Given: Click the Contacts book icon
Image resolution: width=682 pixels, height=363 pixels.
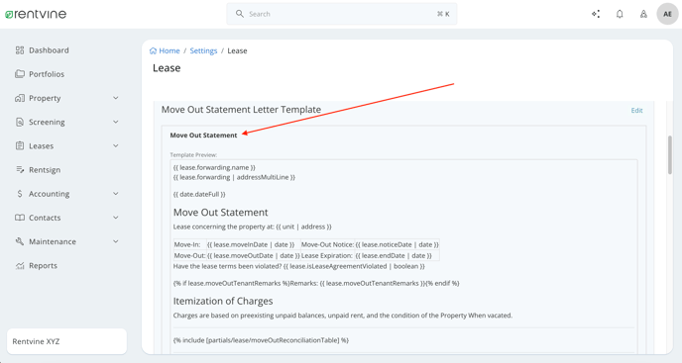Looking at the screenshot, I should (x=20, y=218).
